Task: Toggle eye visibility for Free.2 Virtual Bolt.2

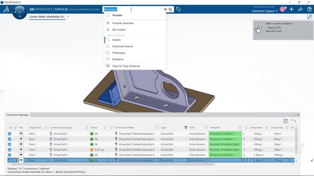Action: point(21,150)
